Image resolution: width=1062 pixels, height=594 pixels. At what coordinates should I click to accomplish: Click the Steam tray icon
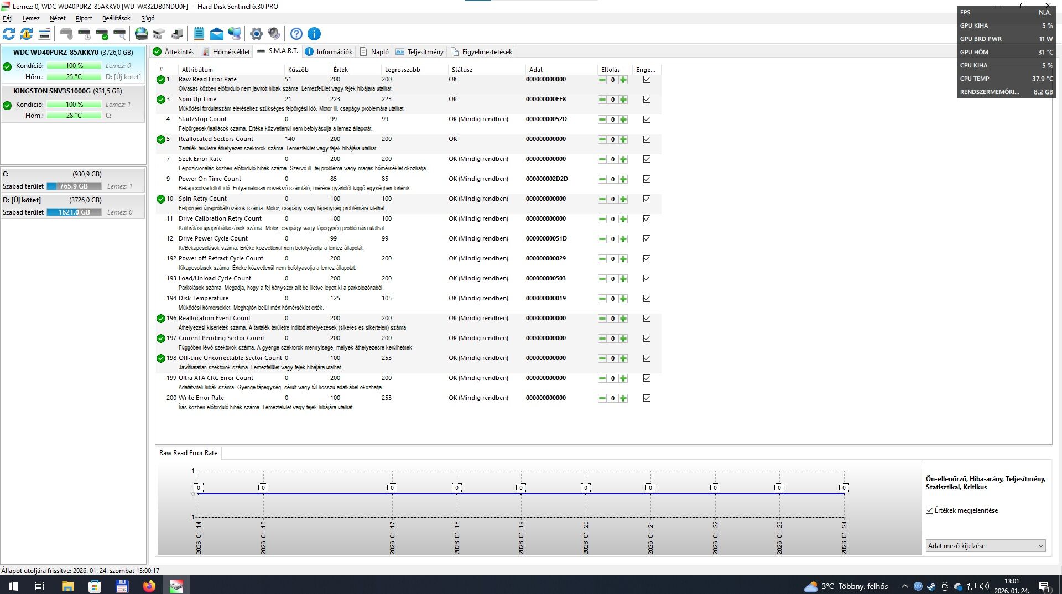coord(931,586)
